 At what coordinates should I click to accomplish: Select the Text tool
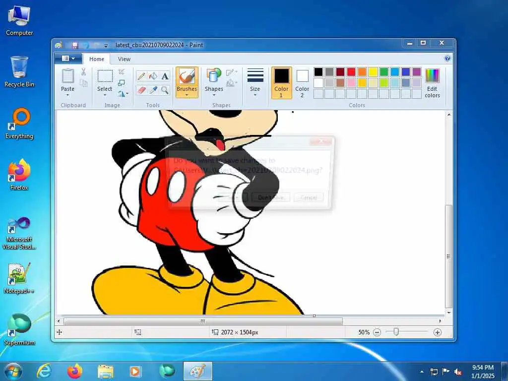(165, 76)
